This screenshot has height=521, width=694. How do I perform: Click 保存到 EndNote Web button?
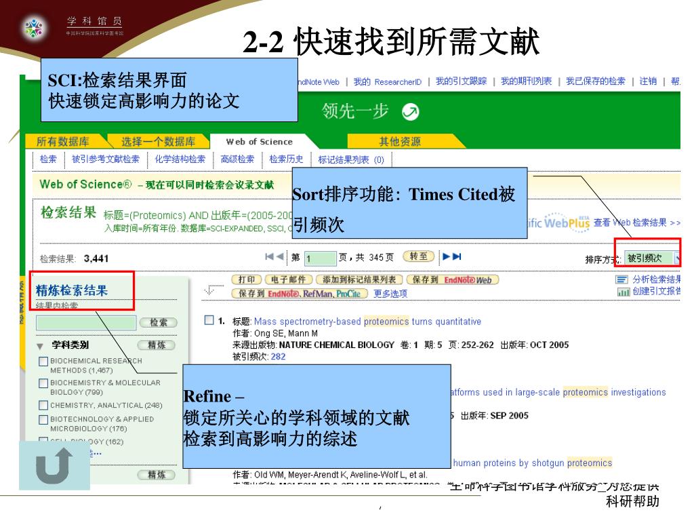pyautogui.click(x=452, y=280)
